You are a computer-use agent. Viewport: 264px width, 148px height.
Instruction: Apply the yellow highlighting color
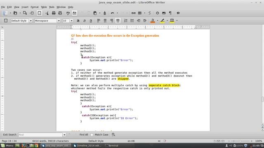point(162,21)
